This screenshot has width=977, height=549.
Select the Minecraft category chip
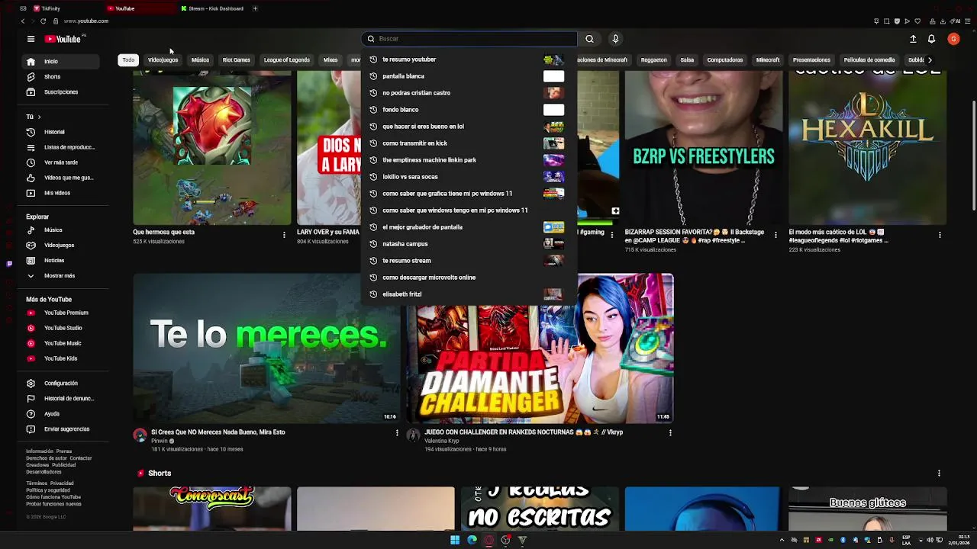(768, 59)
